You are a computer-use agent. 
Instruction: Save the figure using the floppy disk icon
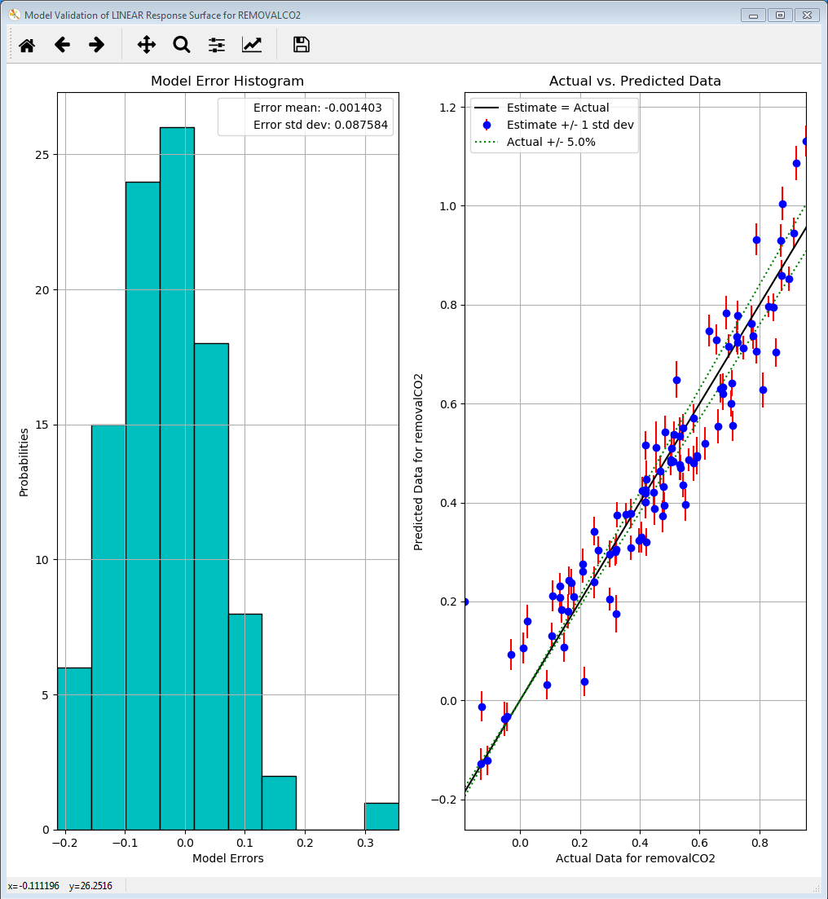click(x=301, y=45)
